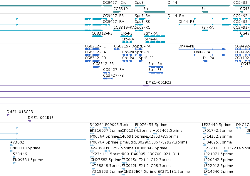Click EST LP20242.5prime
This screenshot has height=176, width=250.
click(x=206, y=163)
